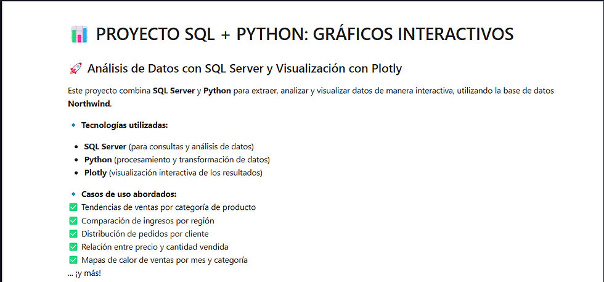Click the bullet Plotly (visualización interactiva)
This screenshot has height=282, width=604.
click(x=173, y=173)
